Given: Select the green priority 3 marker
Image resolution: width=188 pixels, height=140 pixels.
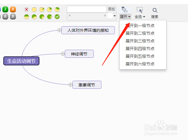Looking at the screenshot, I should [5, 9].
